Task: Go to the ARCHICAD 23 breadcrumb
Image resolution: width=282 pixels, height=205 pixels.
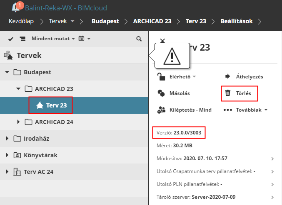Action: (x=152, y=21)
